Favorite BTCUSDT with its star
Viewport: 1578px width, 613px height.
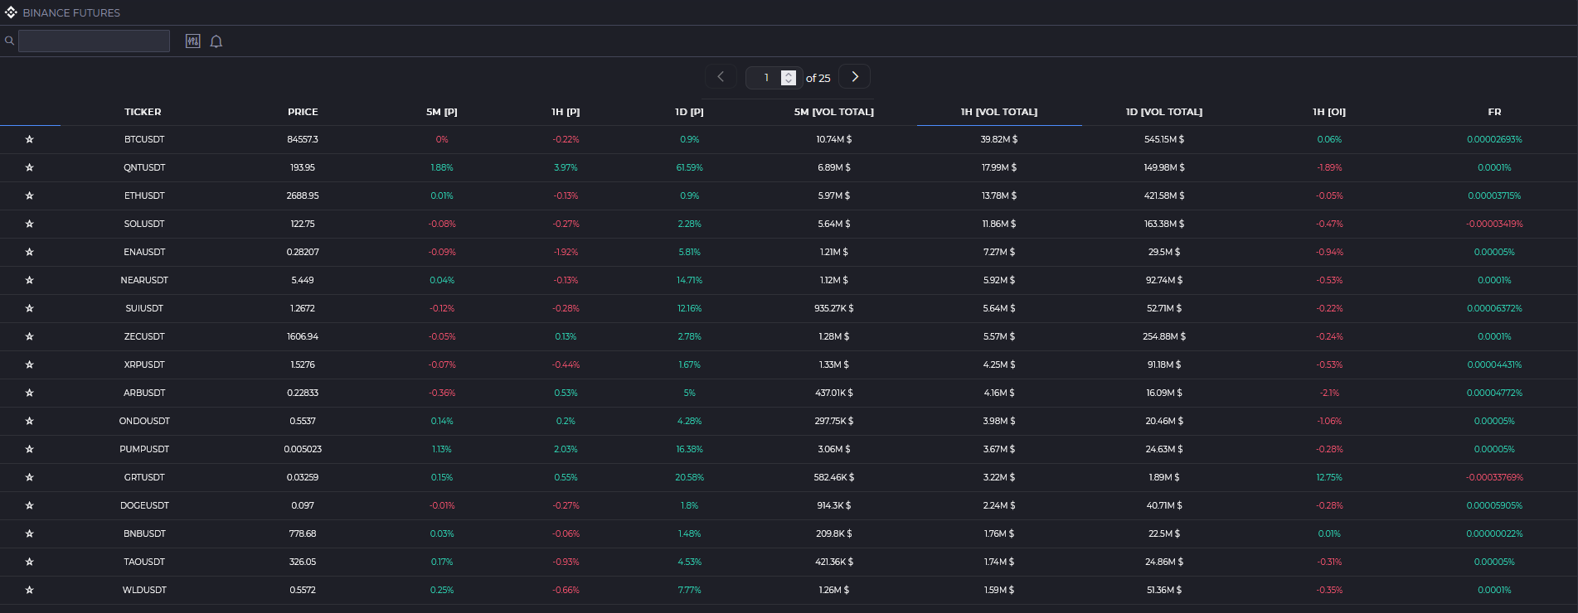click(30, 139)
